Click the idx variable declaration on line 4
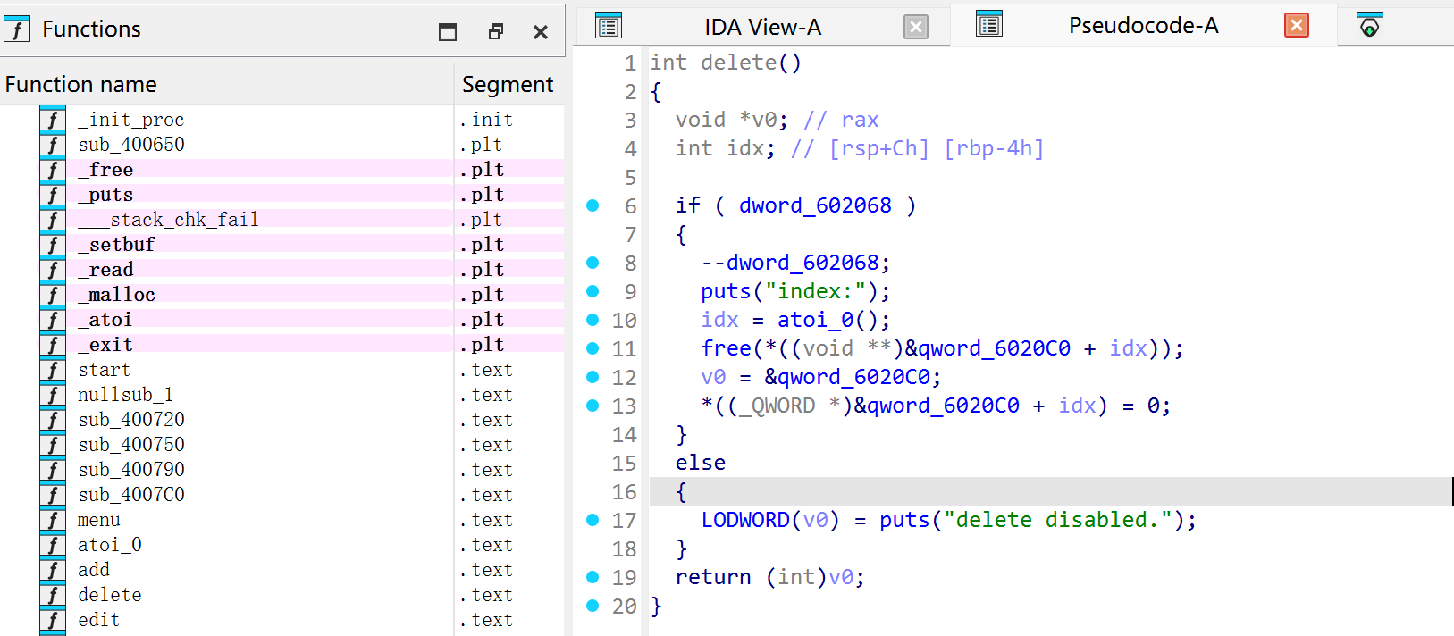The height and width of the screenshot is (636, 1454). coord(746,148)
